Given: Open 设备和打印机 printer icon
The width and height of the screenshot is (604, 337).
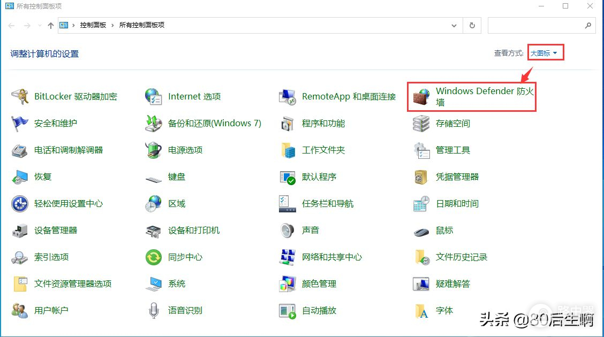Looking at the screenshot, I should click(153, 231).
